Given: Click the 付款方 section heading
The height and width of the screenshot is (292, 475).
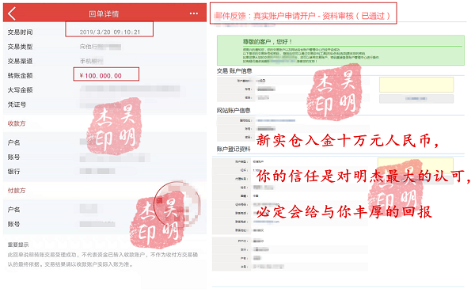Looking at the screenshot, I should pyautogui.click(x=17, y=191).
